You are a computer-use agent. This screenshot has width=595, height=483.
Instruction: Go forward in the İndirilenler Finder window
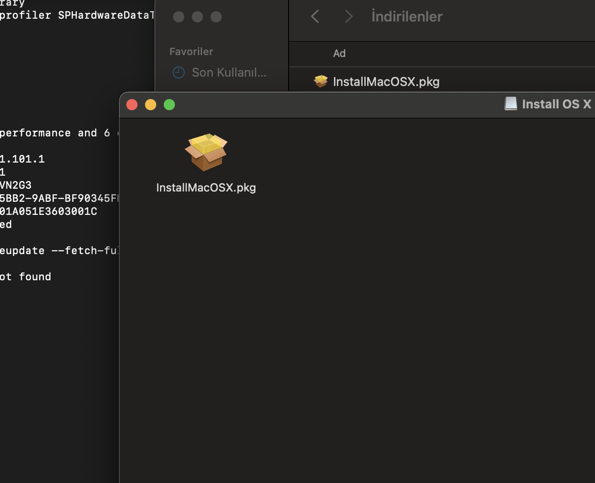coord(348,17)
